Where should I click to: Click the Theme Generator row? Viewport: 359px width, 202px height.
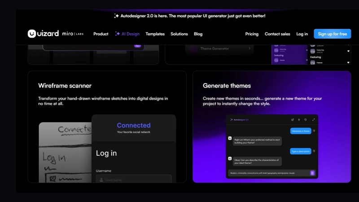[x=219, y=50]
